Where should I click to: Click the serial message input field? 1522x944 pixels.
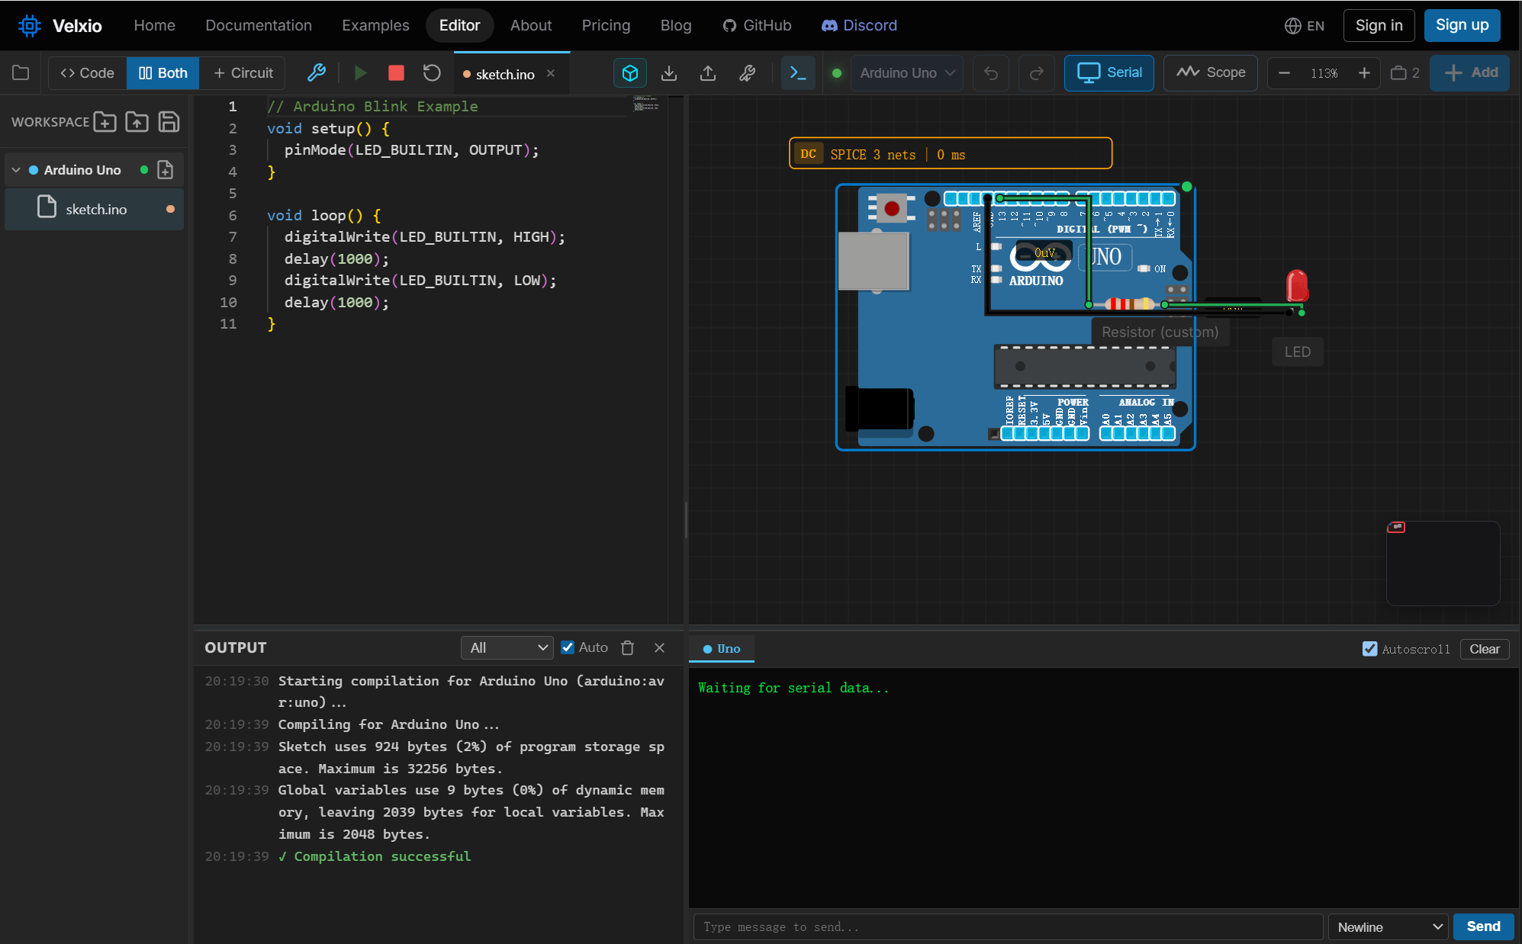point(1008,926)
